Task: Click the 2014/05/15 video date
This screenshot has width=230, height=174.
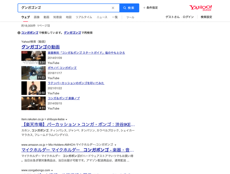Action: point(55,103)
